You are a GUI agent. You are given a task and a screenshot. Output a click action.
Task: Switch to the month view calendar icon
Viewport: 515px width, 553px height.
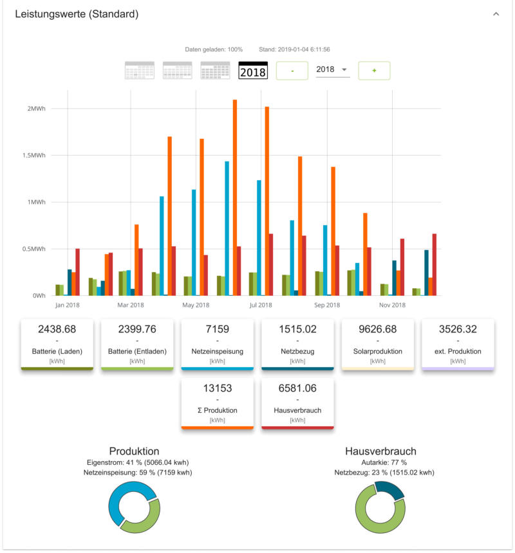click(x=215, y=70)
